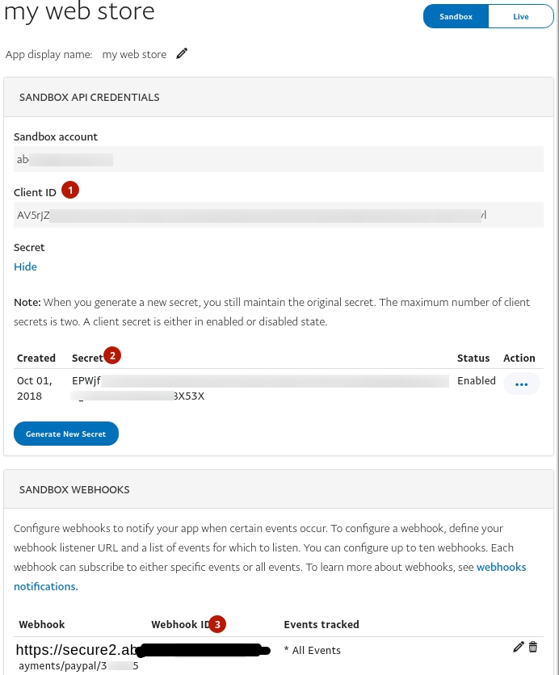Select the Client ID field
This screenshot has height=675, width=559.
[279, 215]
